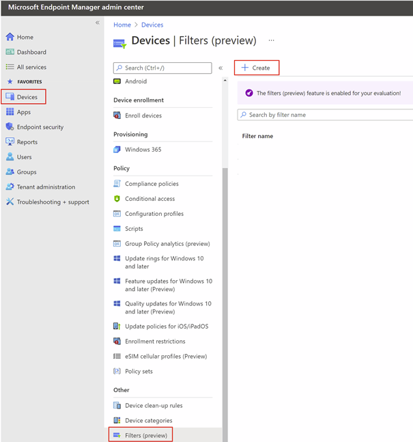413x442 pixels.
Task: Click the Group Policy analytics icon
Action: click(117, 244)
